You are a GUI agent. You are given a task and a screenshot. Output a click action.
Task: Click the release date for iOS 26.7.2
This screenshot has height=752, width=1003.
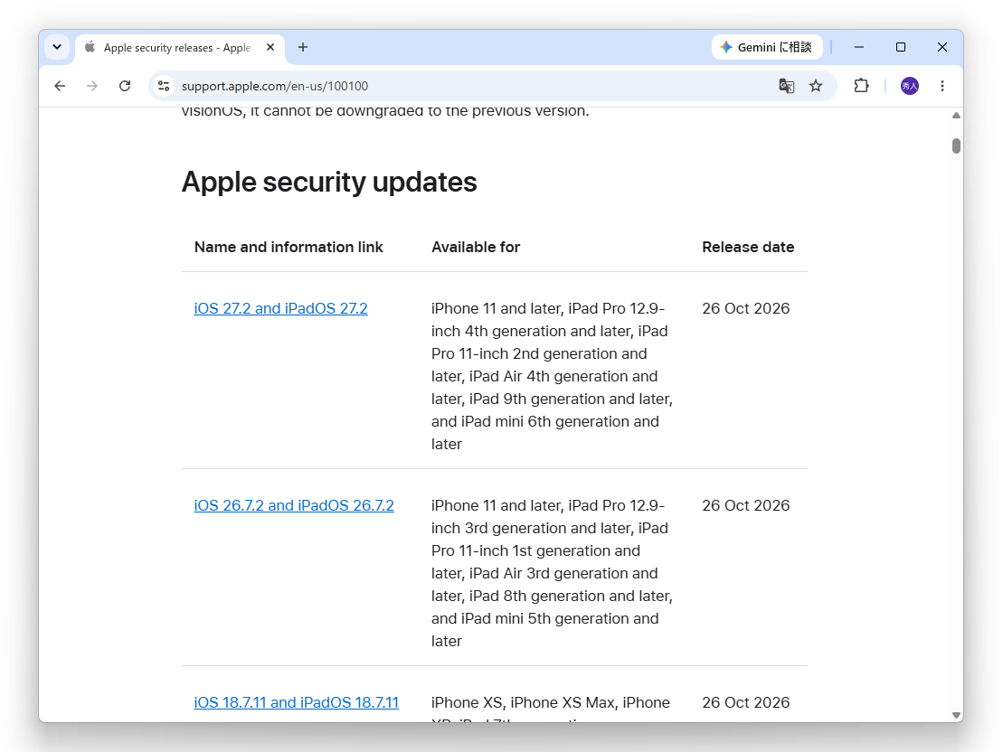[x=746, y=505]
